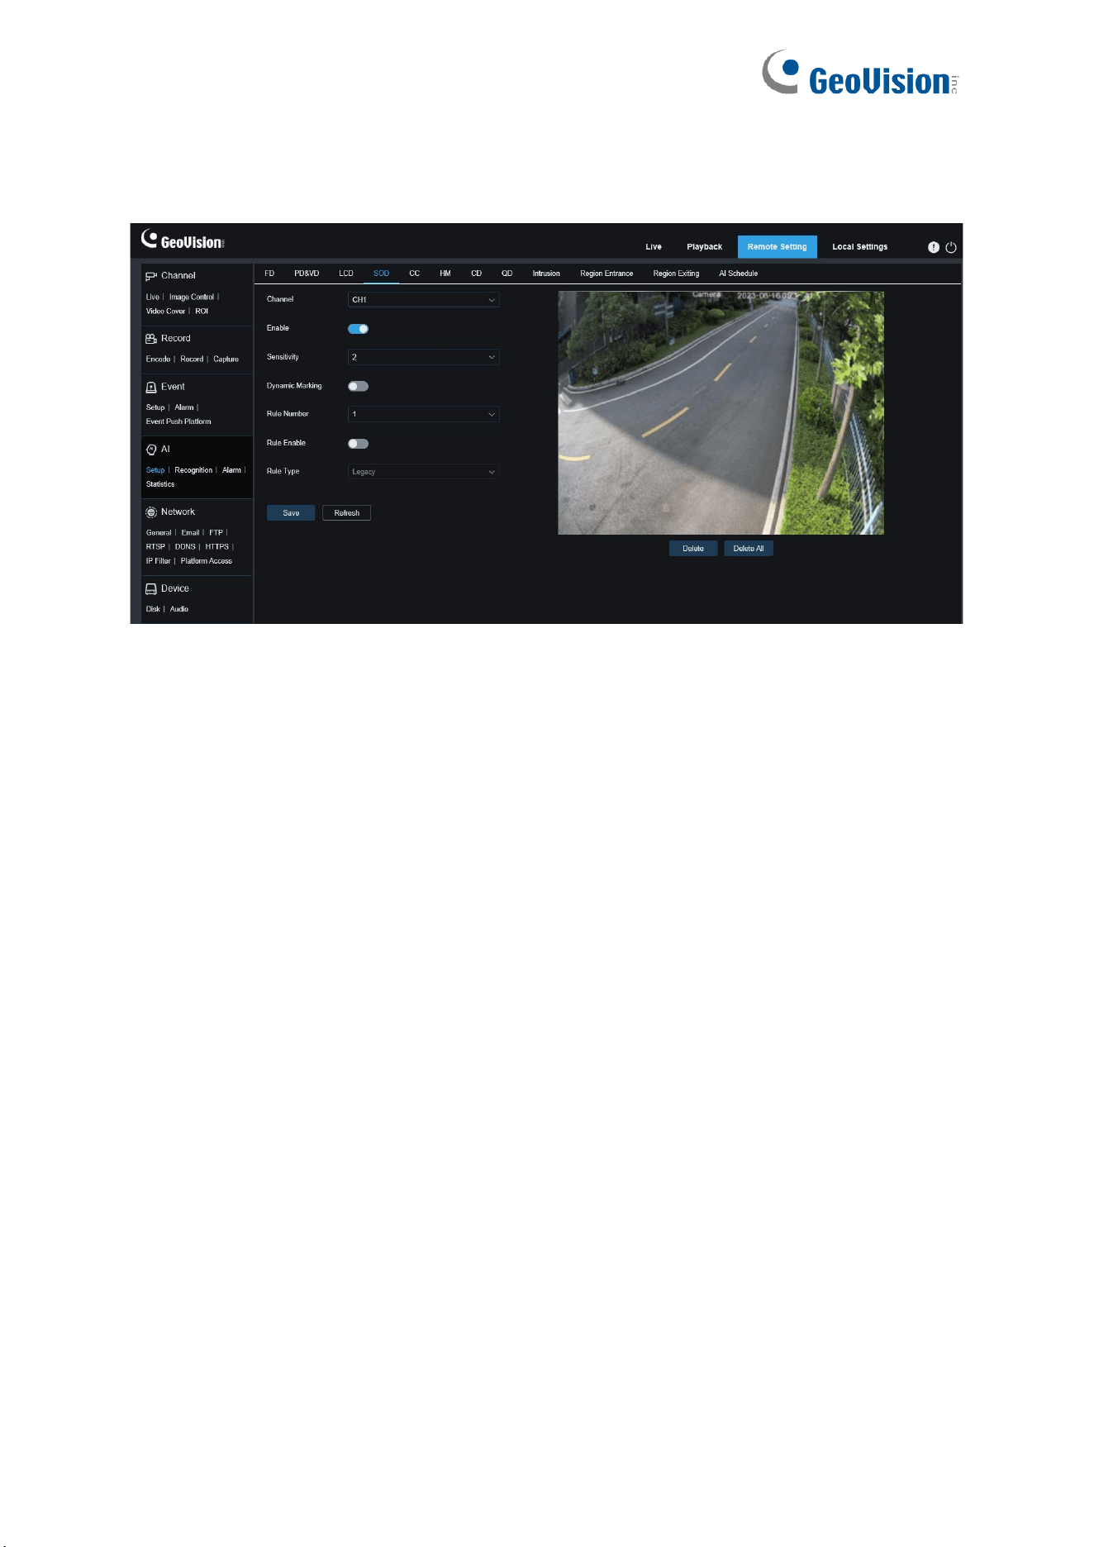Open IP Filter under Network
This screenshot has width=1094, height=1547.
click(159, 561)
